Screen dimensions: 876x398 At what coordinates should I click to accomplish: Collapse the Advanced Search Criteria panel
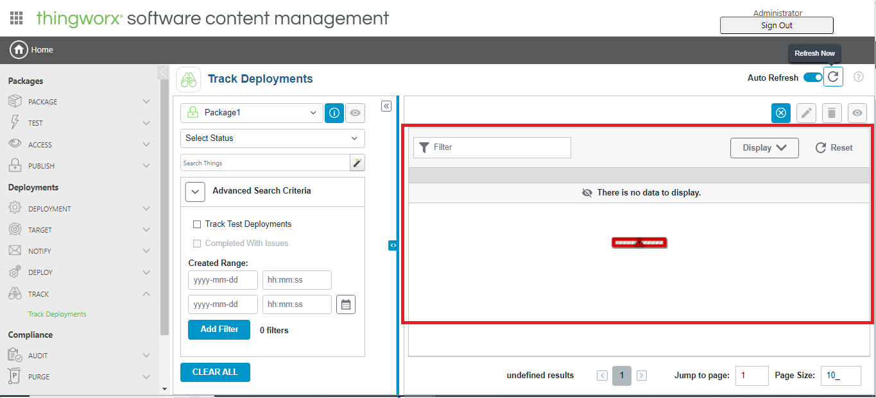[195, 191]
